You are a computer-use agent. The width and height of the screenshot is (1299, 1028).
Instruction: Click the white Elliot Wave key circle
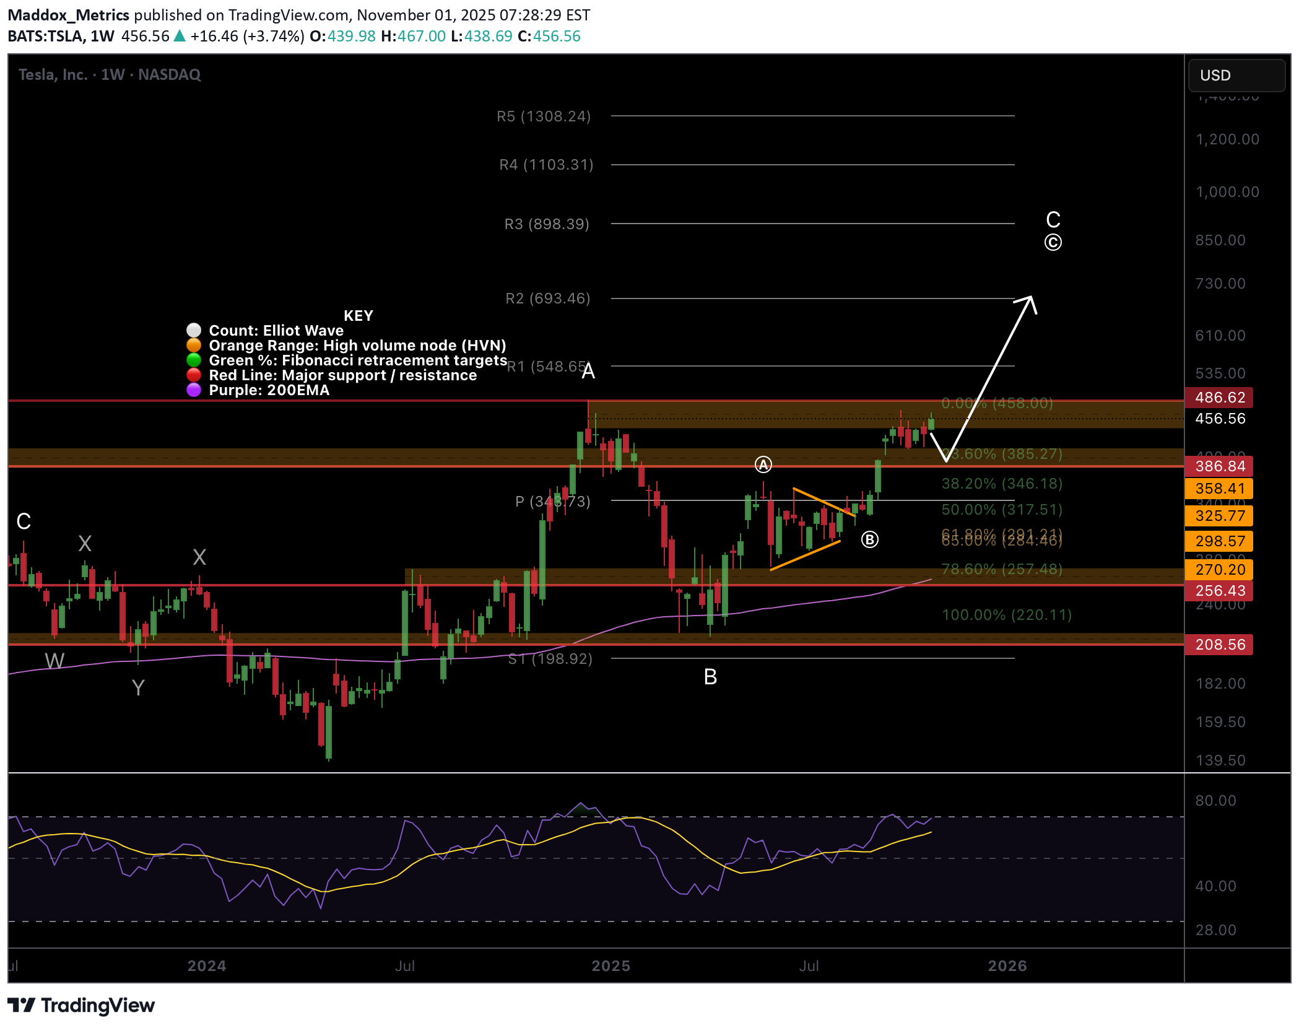pyautogui.click(x=194, y=330)
